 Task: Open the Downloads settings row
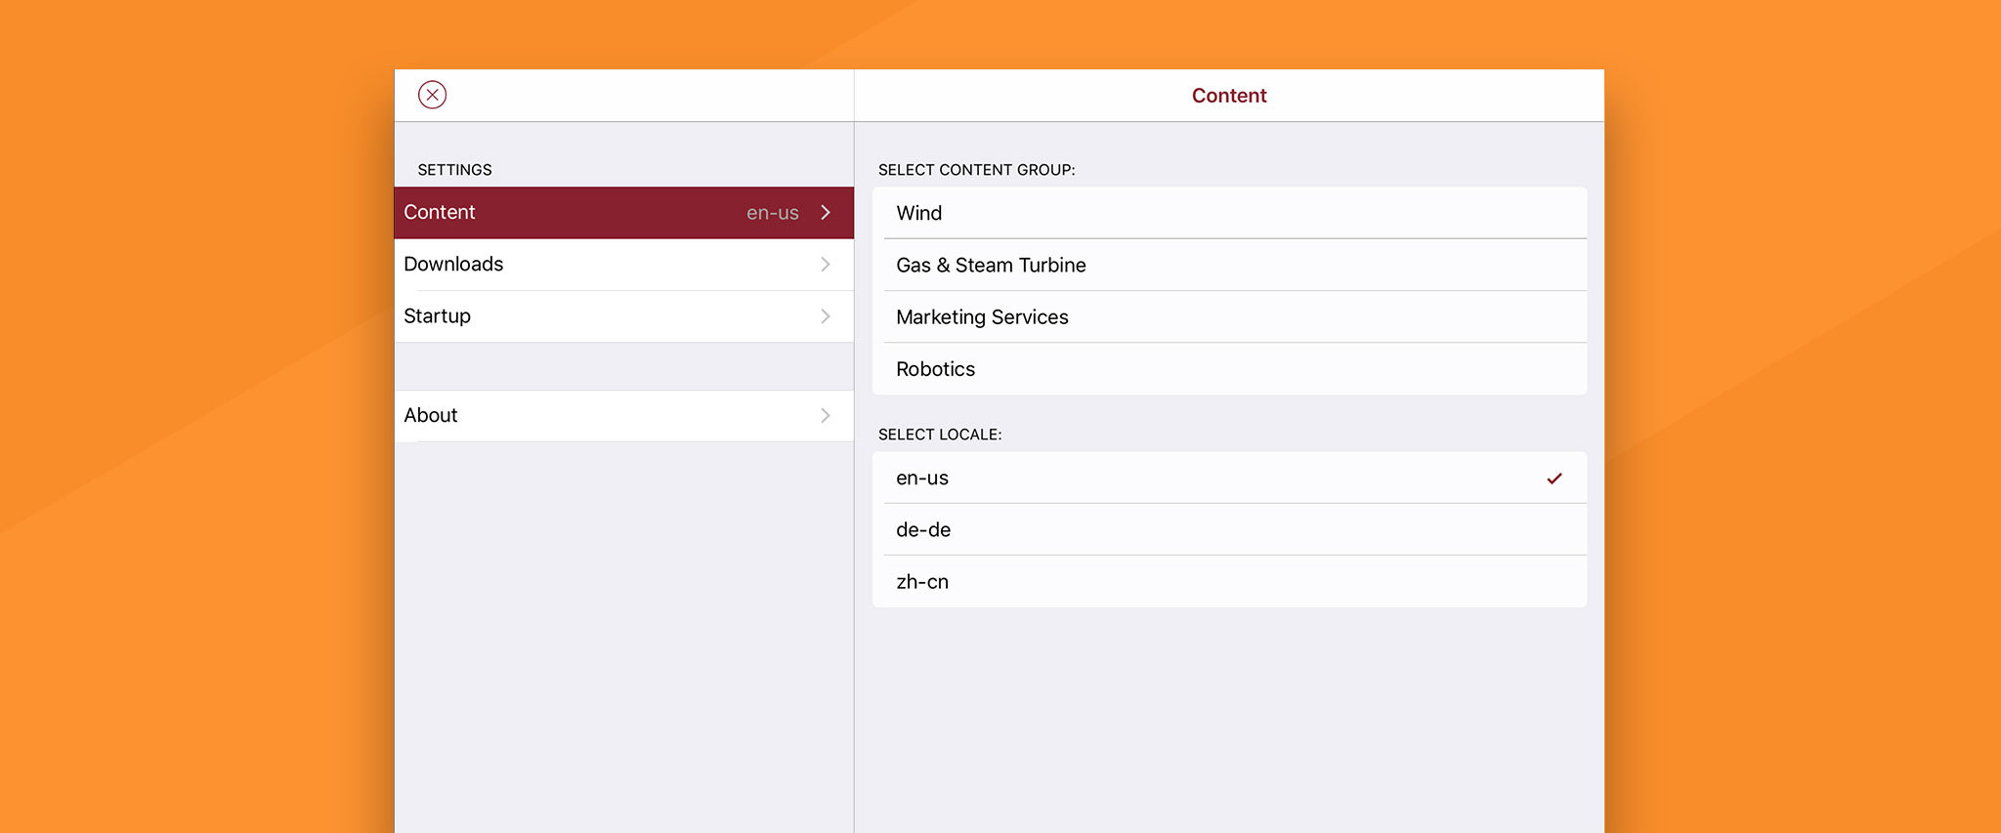624,265
